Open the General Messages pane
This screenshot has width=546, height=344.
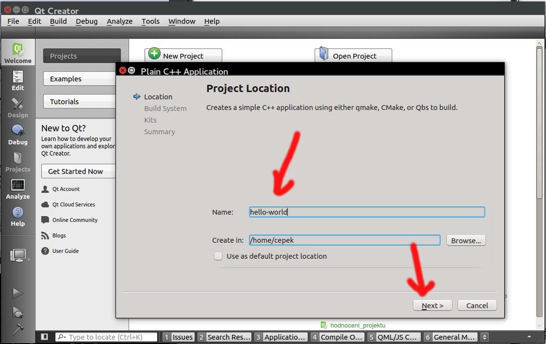click(451, 337)
